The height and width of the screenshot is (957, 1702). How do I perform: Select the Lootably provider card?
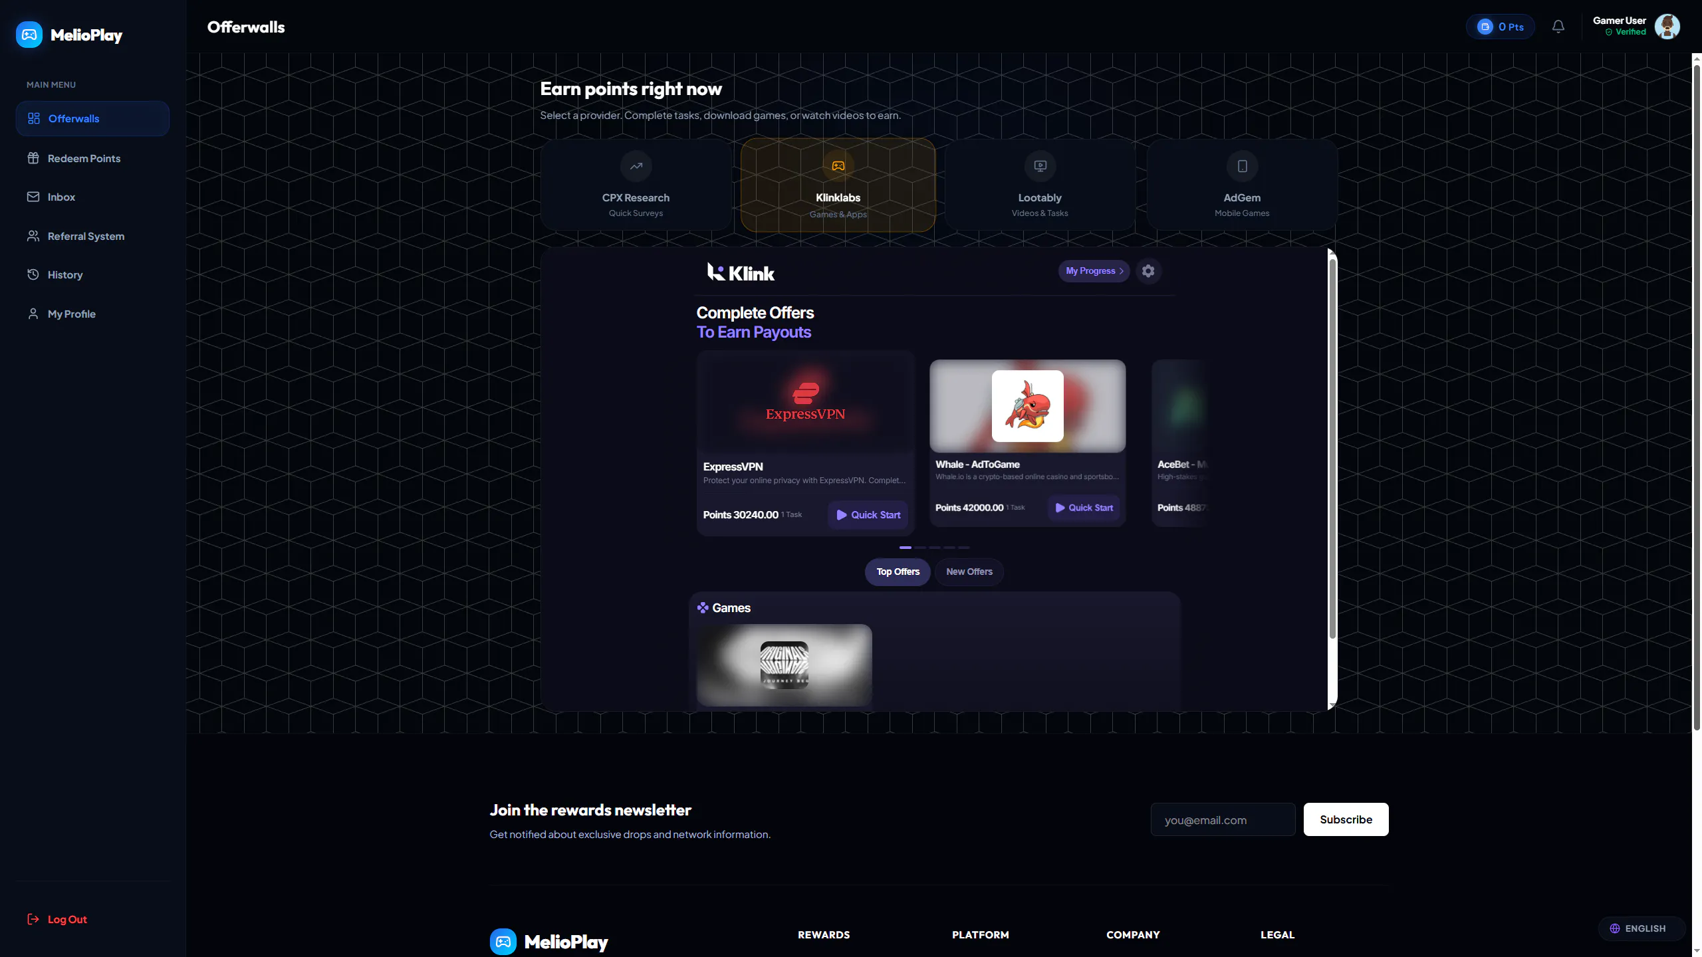tap(1040, 185)
